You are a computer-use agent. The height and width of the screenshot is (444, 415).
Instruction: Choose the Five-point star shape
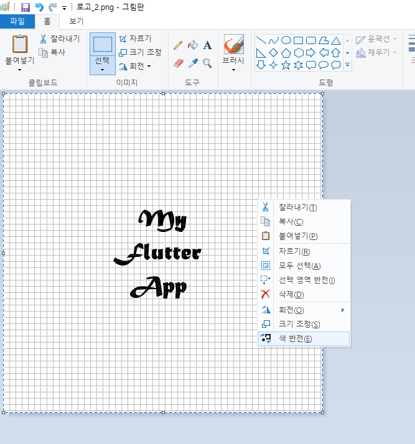[x=286, y=65]
